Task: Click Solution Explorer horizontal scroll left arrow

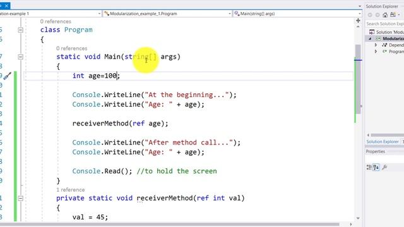Action: click(x=368, y=135)
